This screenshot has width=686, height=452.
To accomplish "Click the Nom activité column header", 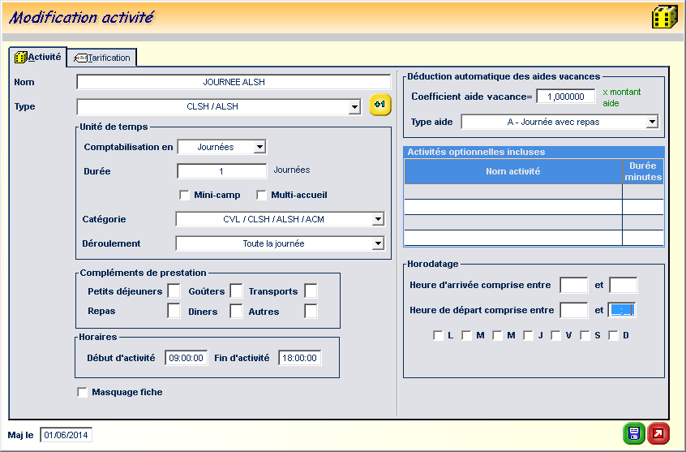I will (512, 171).
